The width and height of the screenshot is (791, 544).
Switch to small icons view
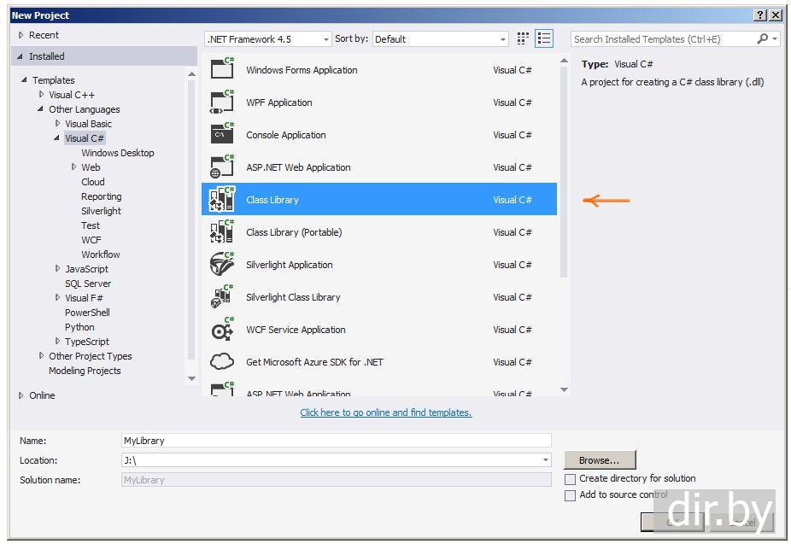523,38
